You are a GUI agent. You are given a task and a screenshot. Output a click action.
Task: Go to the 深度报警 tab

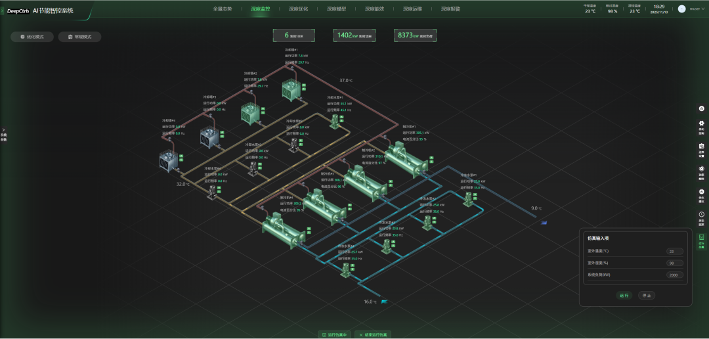(450, 9)
